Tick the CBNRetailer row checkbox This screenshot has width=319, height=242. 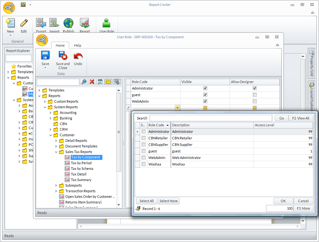click(x=143, y=138)
